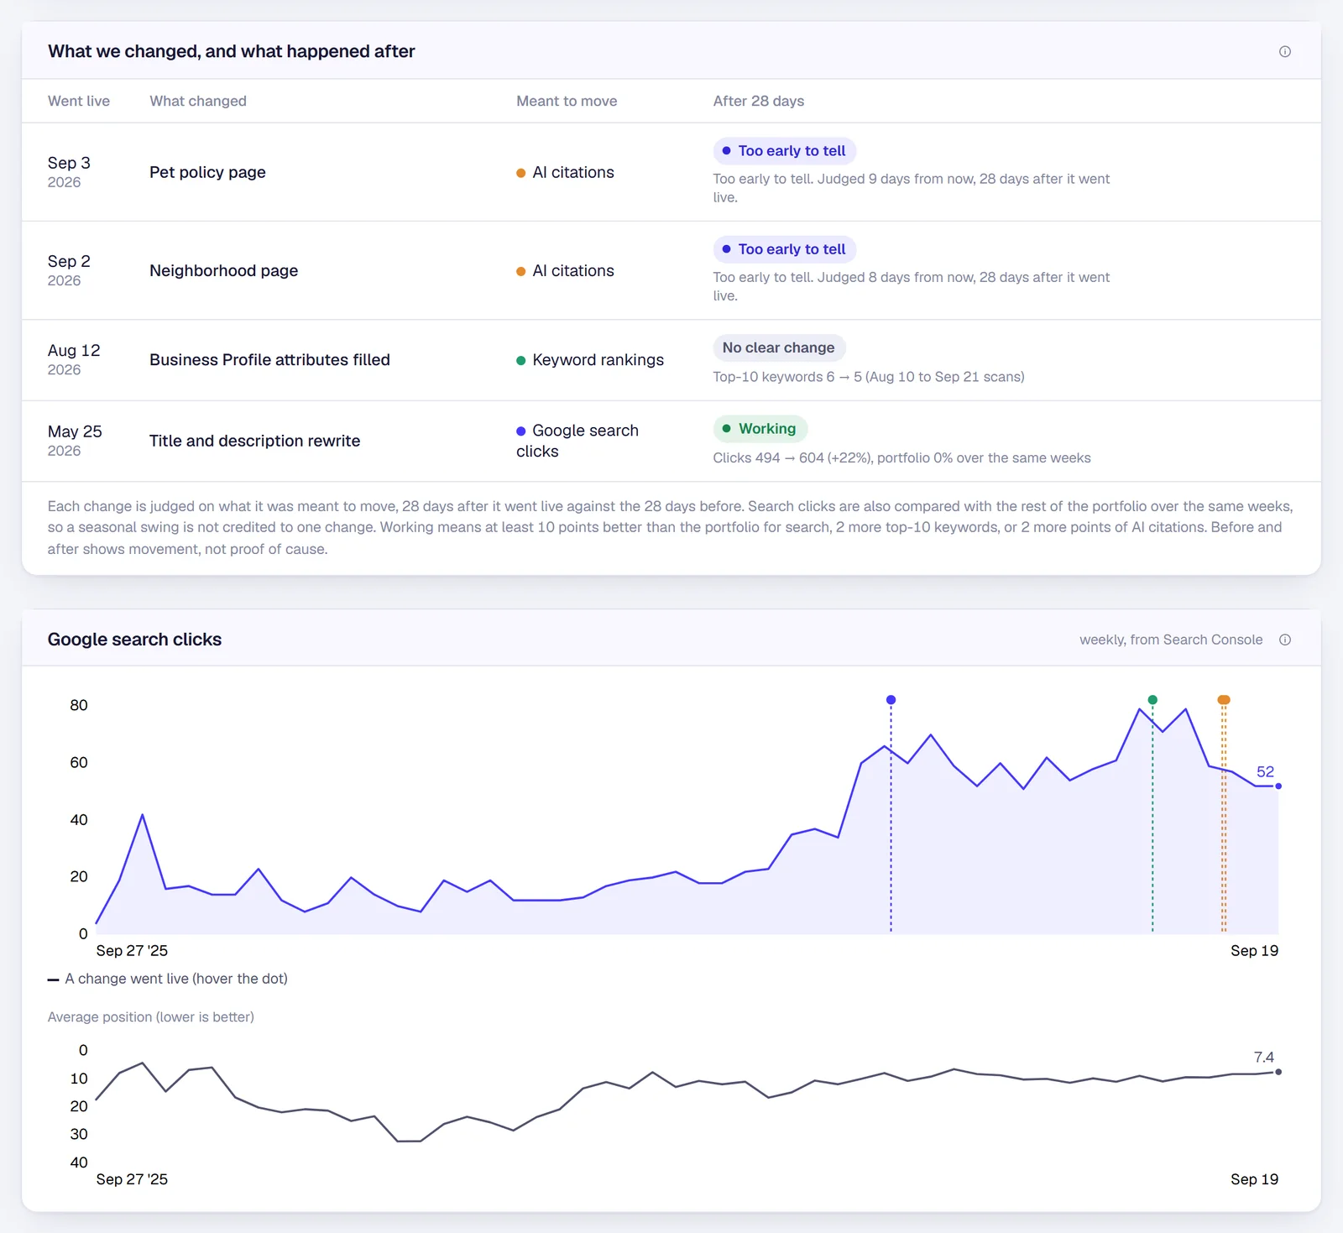Select the 'Pet policy page' row text
Viewport: 1343px width, 1233px height.
pyautogui.click(x=207, y=172)
